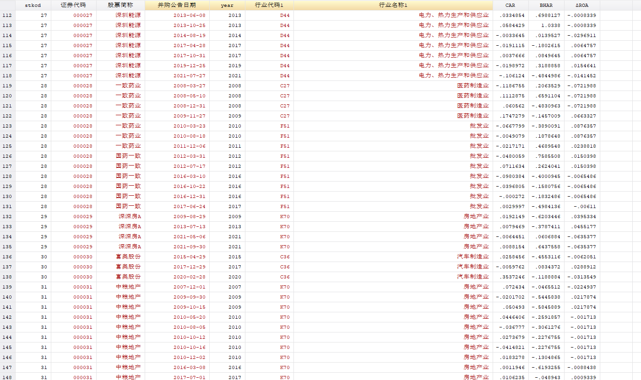Screen dimensions: 641x380
Task: Click BHAR value -.6203446
Action: tap(546, 216)
